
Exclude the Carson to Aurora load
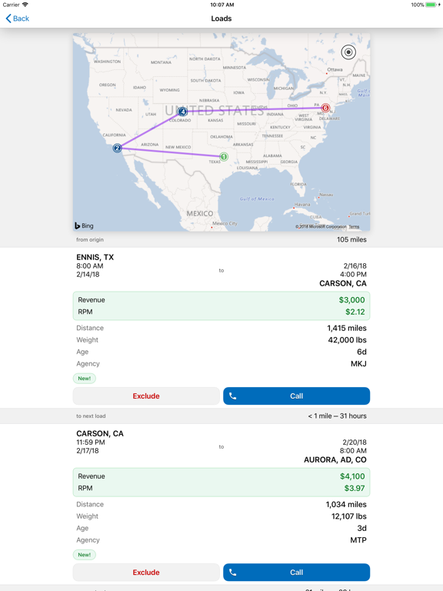tap(146, 573)
